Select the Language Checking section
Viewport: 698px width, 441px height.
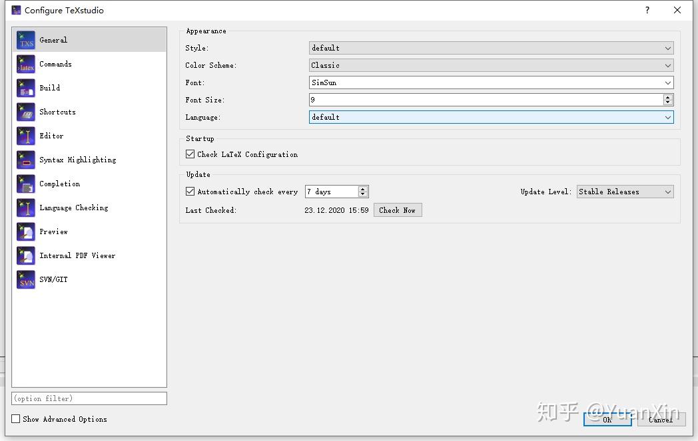(25, 208)
